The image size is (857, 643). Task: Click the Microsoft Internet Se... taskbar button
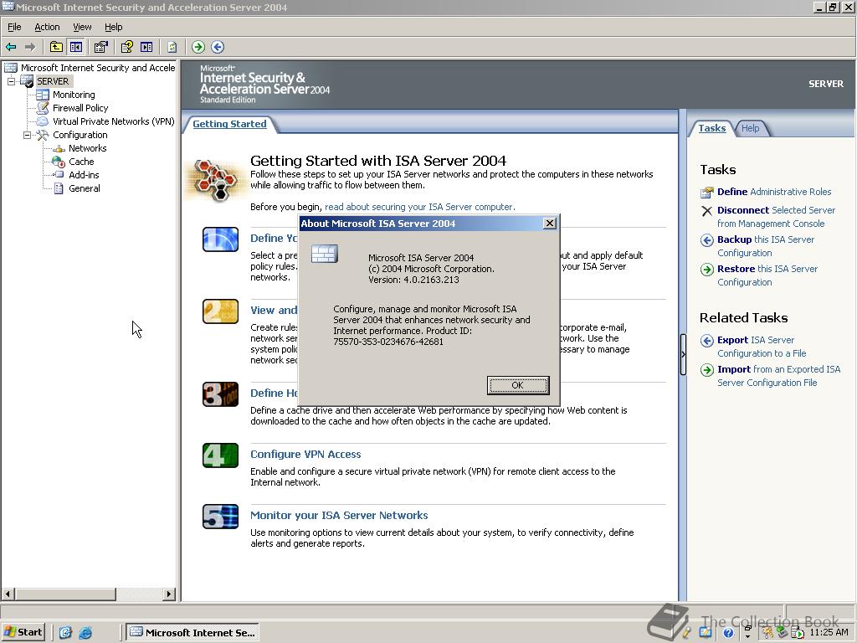click(x=192, y=633)
